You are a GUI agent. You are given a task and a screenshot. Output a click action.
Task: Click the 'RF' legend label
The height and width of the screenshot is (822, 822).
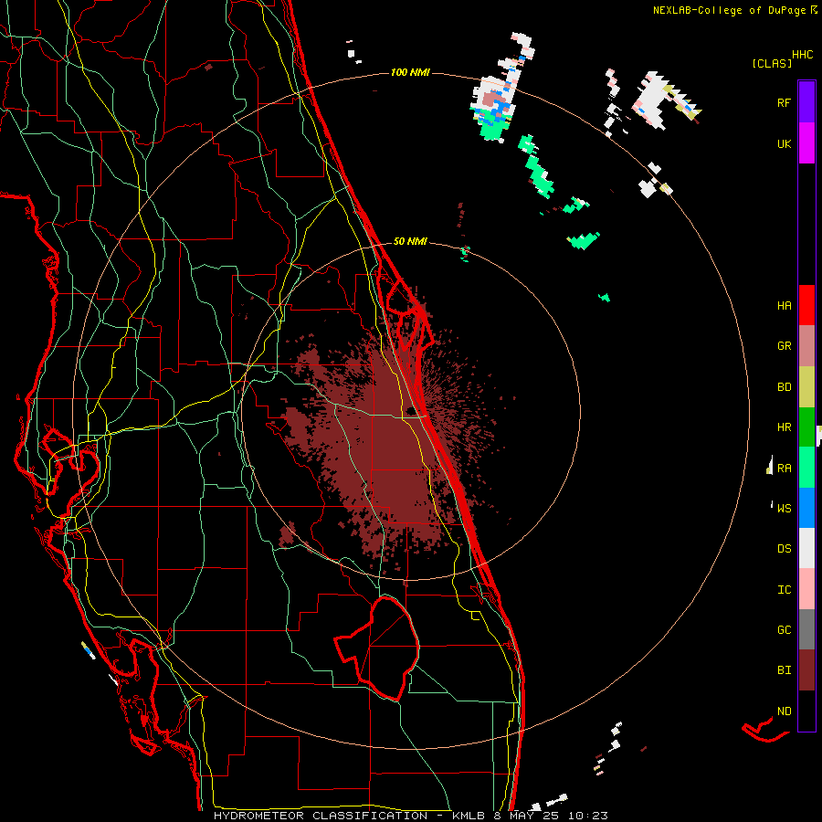pyautogui.click(x=784, y=102)
